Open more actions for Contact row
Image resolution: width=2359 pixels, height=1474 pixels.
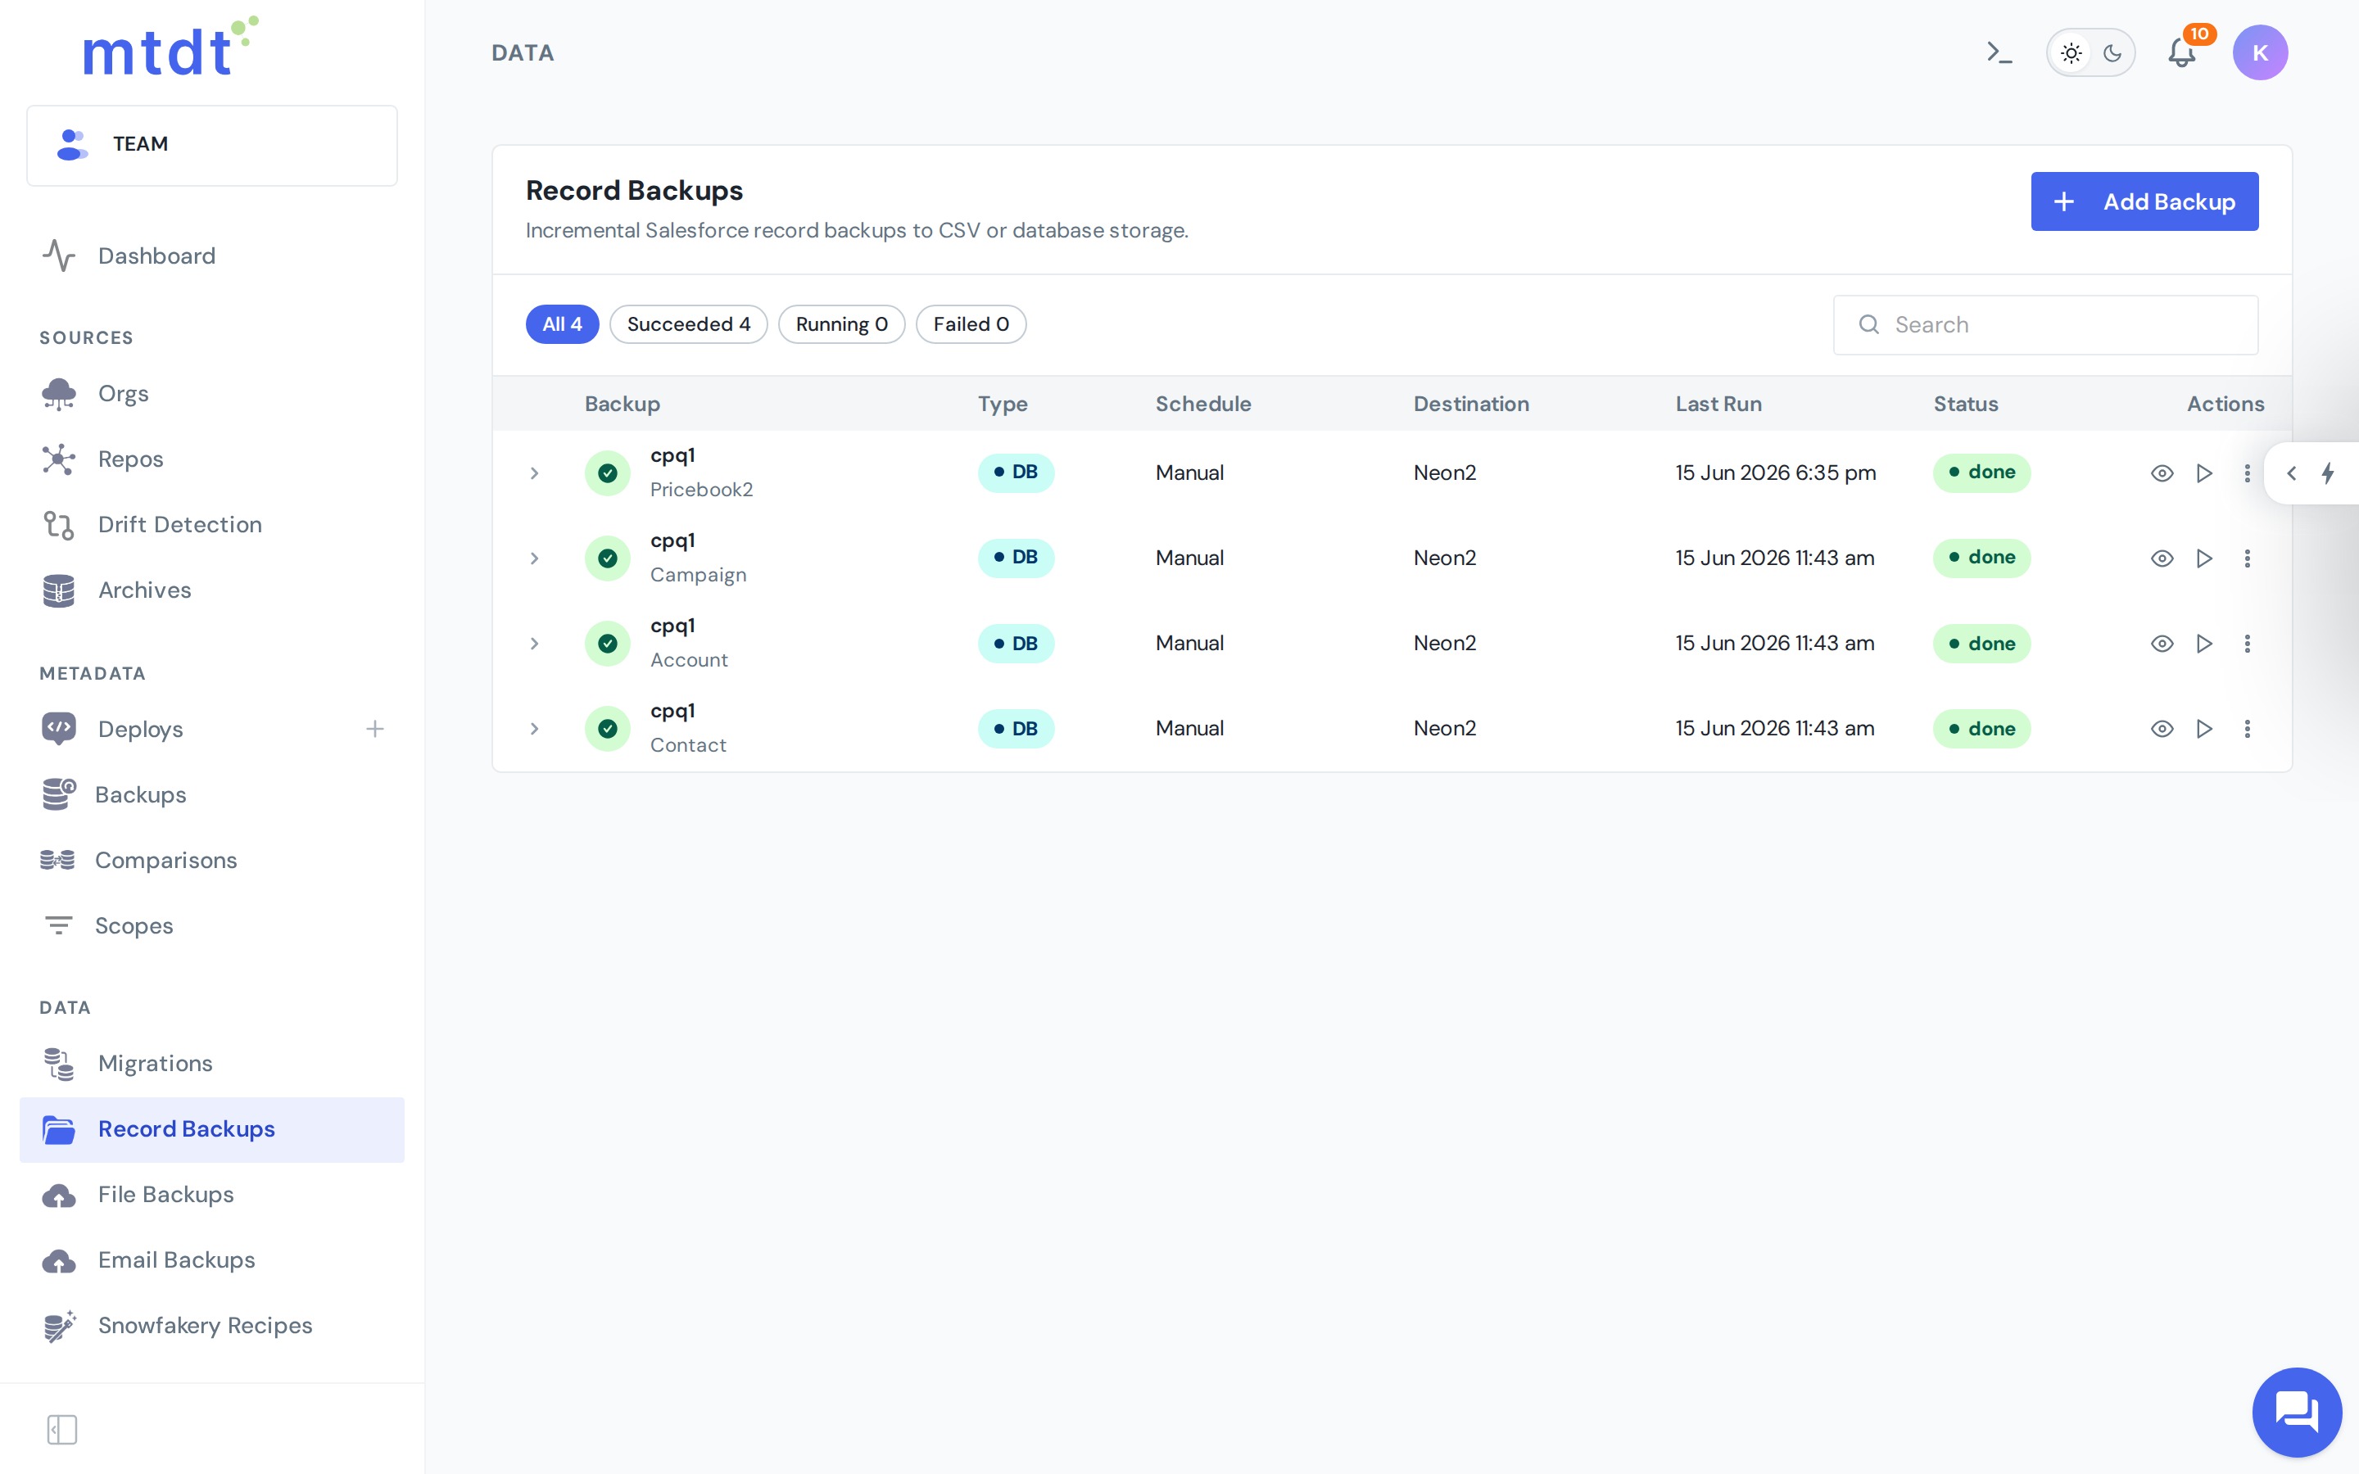click(2247, 728)
